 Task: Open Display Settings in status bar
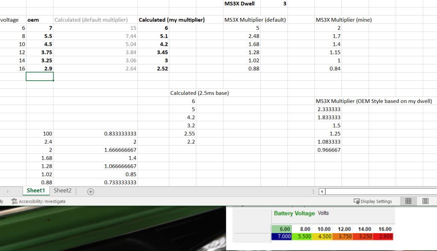(373, 201)
